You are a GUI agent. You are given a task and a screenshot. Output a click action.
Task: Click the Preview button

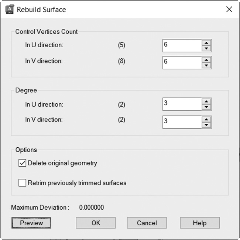tap(31, 223)
